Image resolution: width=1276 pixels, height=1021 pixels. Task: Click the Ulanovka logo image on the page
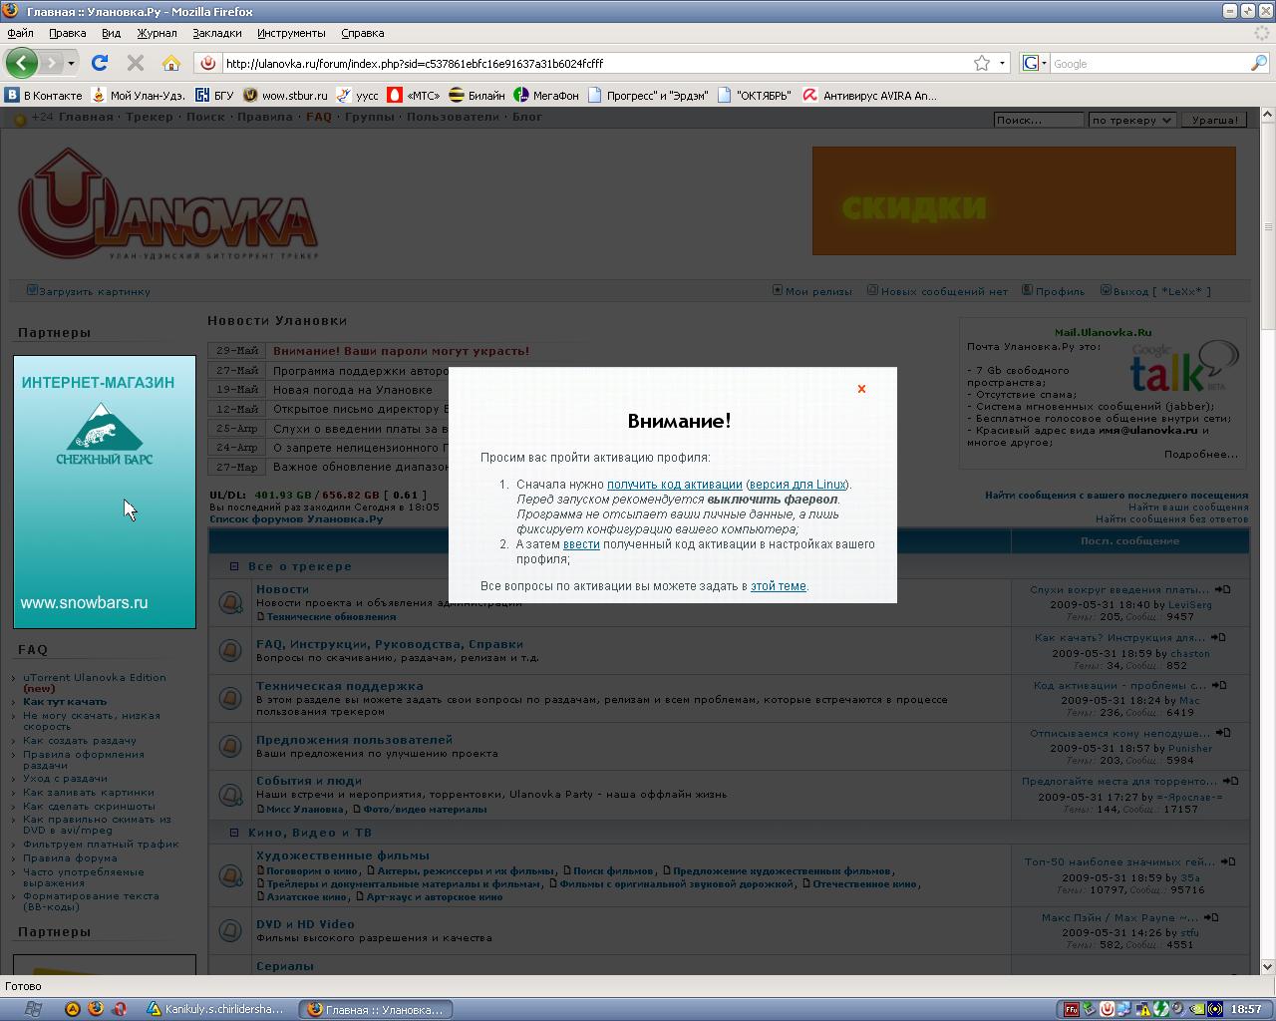[x=167, y=203]
